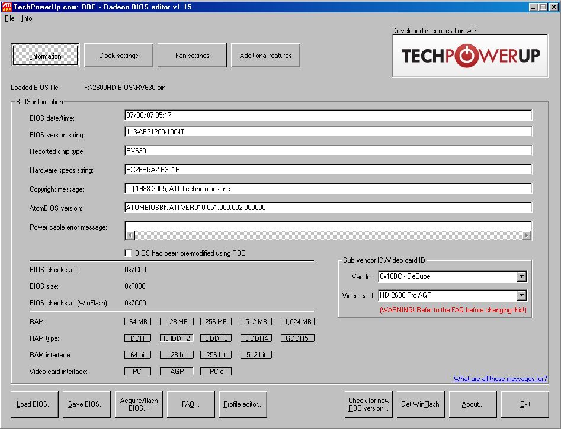Viewport: 561px width, 429px height.
Task: Click the 1,024 MB RAM indicator
Action: click(297, 322)
